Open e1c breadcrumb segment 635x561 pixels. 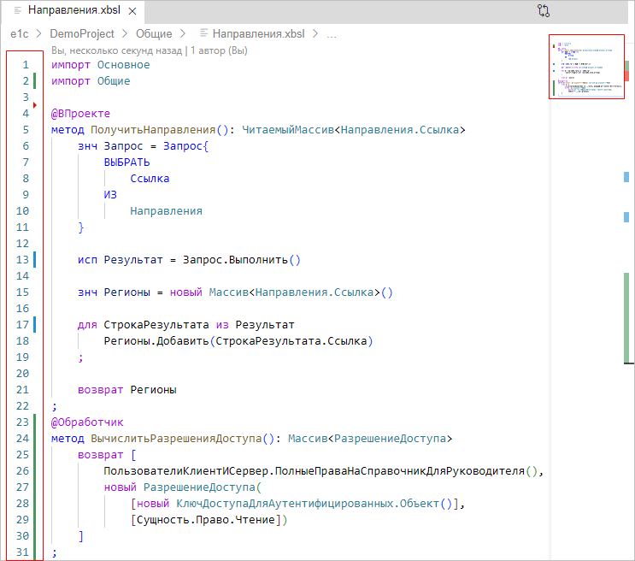click(20, 34)
